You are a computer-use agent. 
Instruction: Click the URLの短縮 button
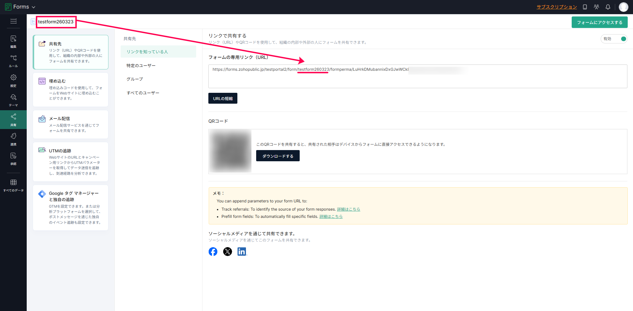tap(223, 98)
